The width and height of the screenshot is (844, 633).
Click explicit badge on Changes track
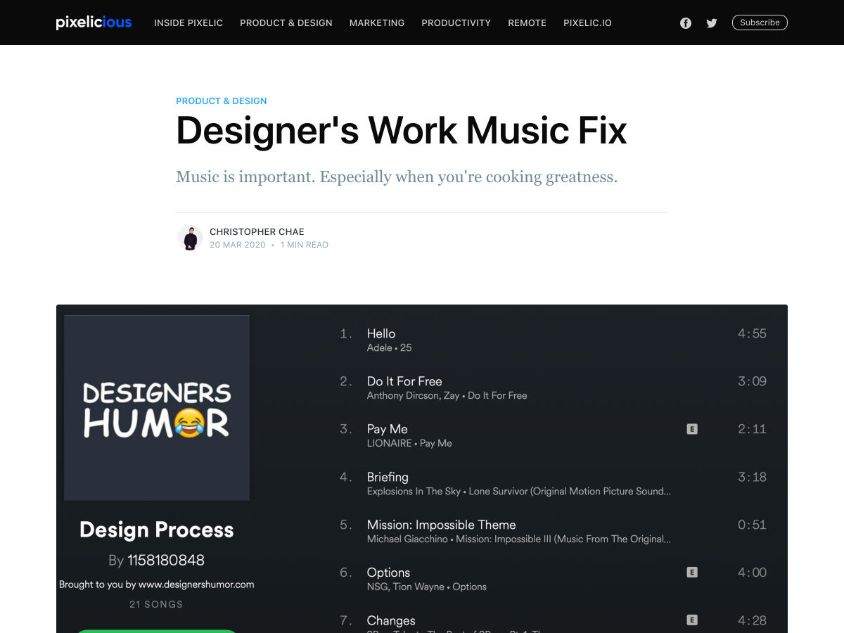[692, 620]
